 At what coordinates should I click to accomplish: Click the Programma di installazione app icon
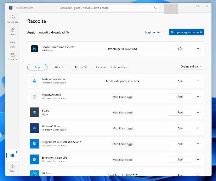tap(34, 144)
